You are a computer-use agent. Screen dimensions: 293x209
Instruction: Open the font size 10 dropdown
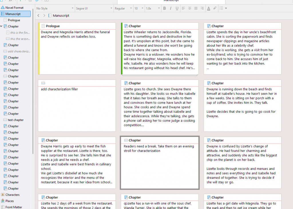[139, 8]
